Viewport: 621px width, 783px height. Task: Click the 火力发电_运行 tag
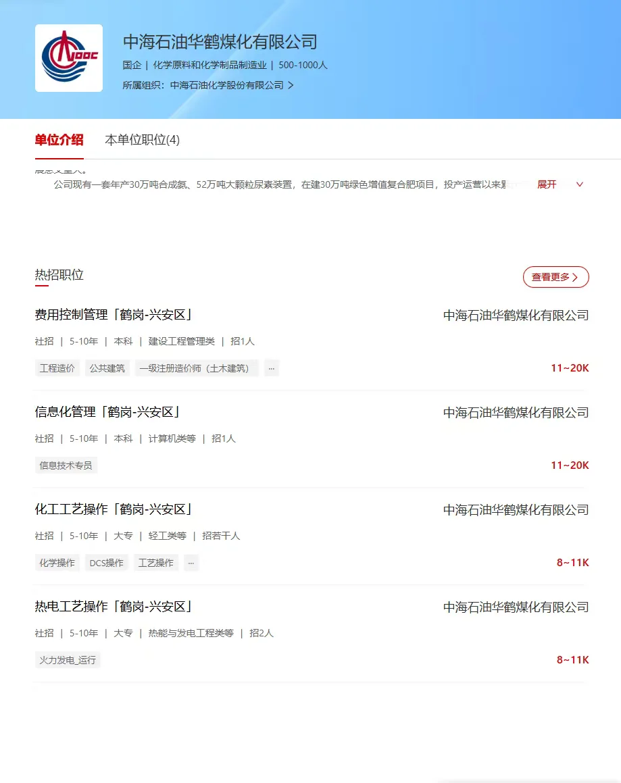click(68, 660)
